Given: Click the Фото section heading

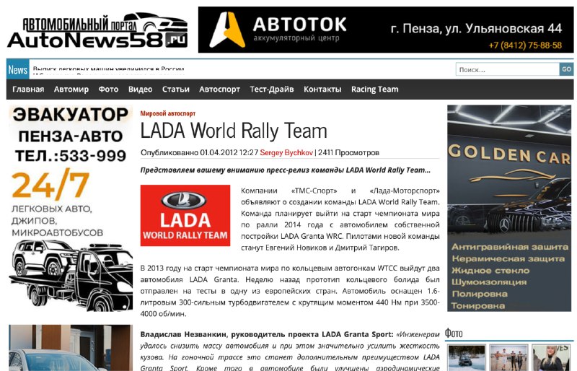Looking at the screenshot, I should click(x=454, y=333).
